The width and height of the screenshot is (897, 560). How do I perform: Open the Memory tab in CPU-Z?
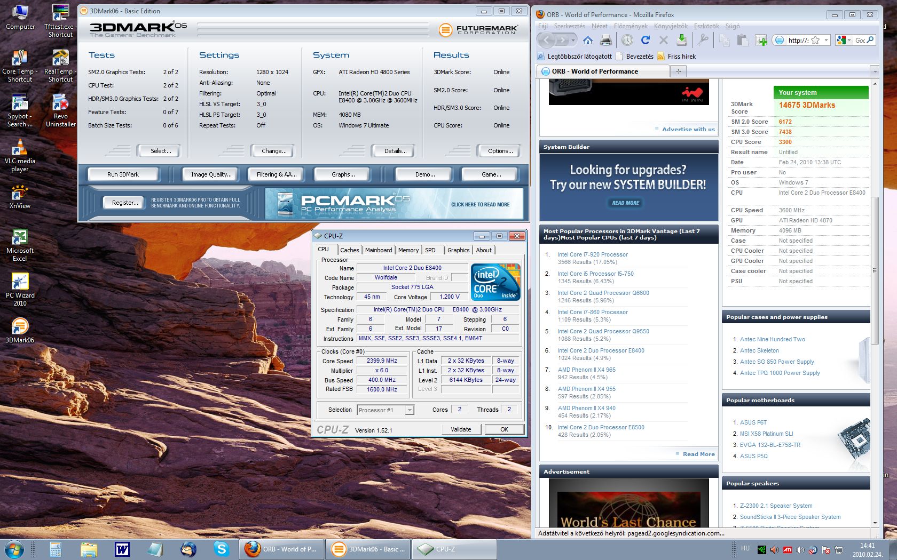pos(408,250)
